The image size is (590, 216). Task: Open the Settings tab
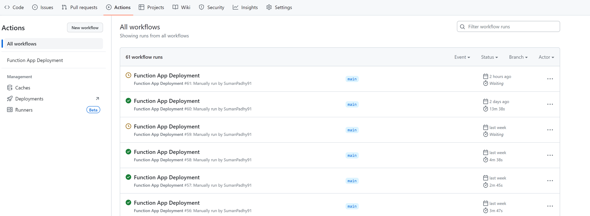click(x=279, y=7)
